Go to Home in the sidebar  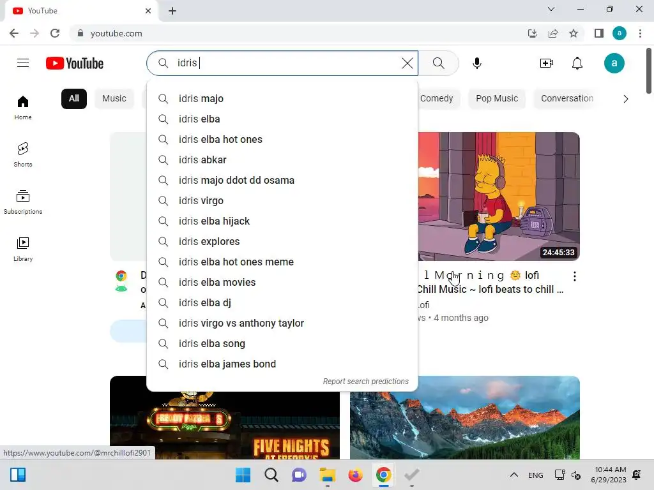coord(23,108)
